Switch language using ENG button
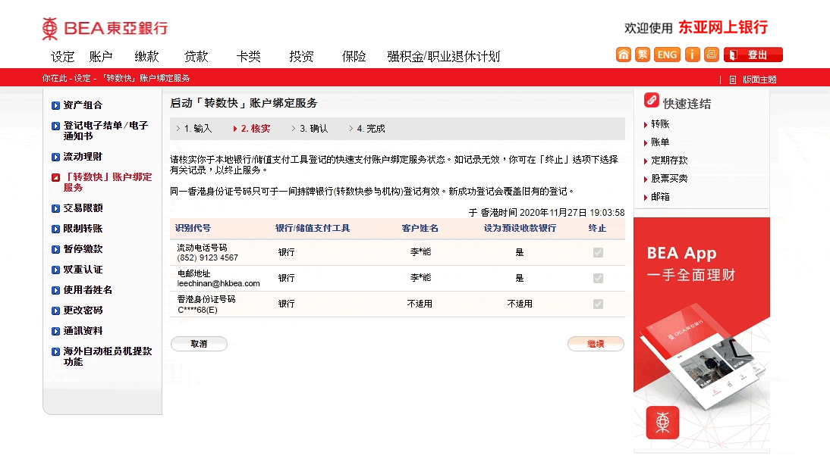This screenshot has width=830, height=465. (667, 55)
